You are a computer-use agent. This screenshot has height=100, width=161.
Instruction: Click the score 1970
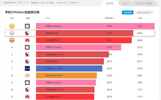tap(140, 68)
